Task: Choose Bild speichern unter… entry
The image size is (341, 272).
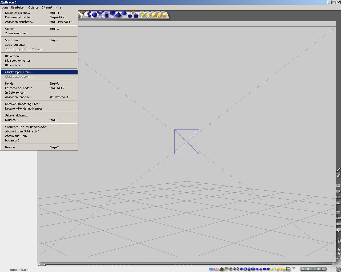Action: [x=39, y=61]
